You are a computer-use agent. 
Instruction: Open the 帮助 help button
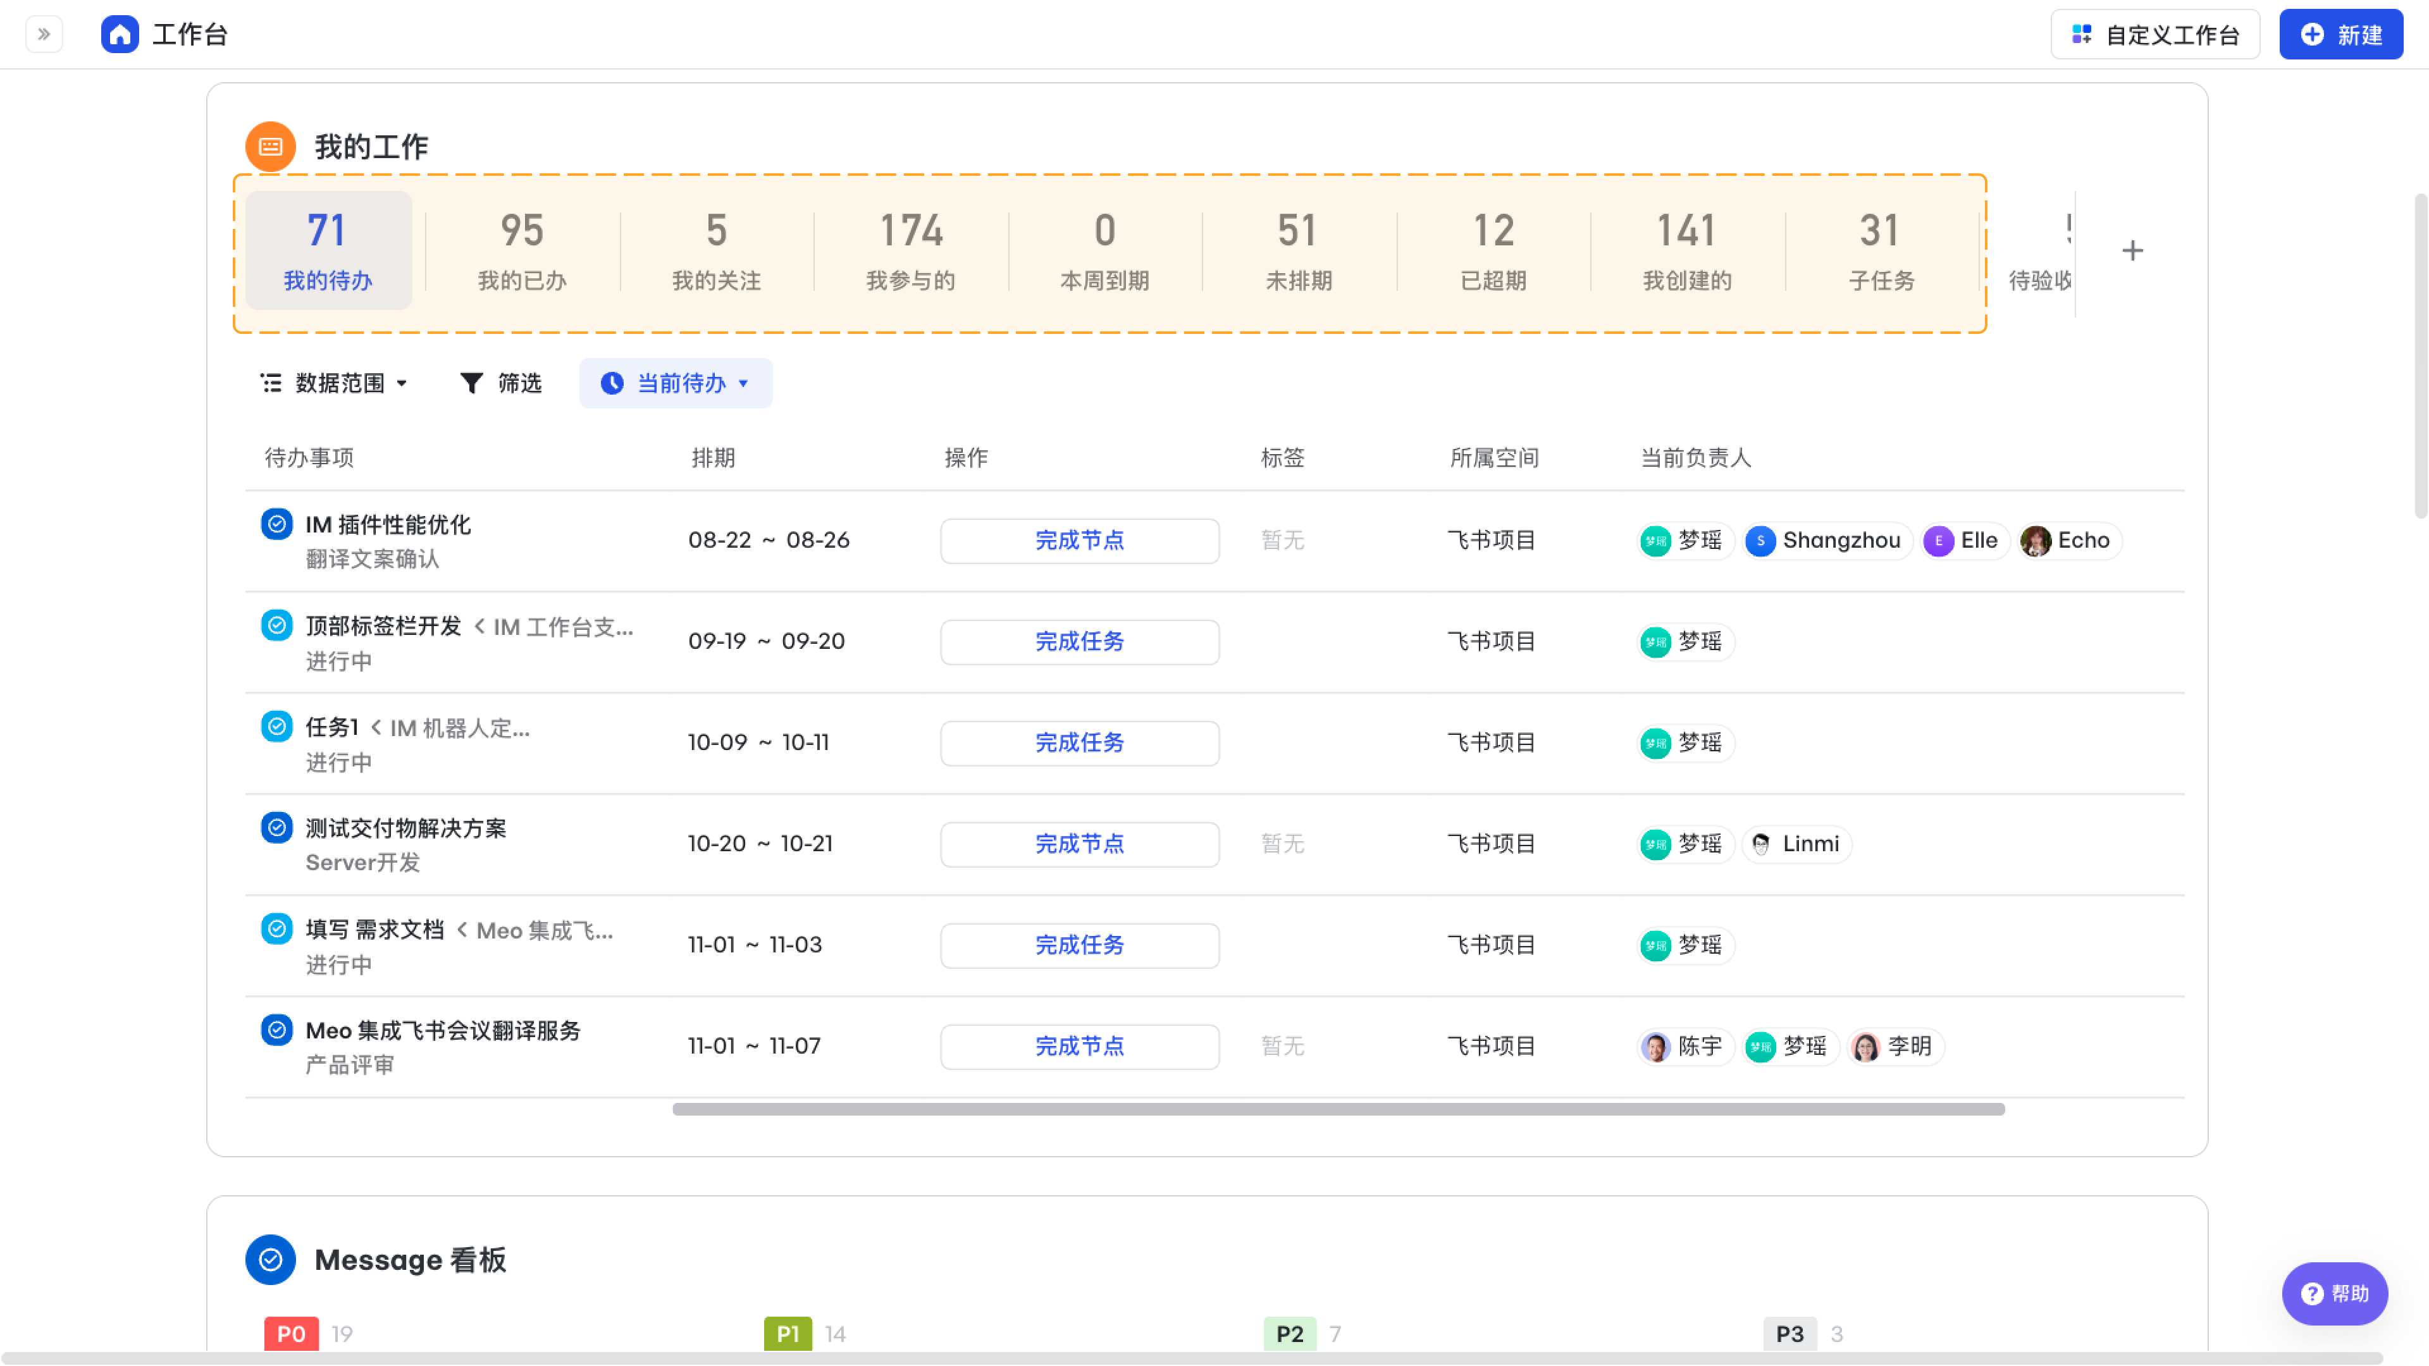(x=2335, y=1295)
